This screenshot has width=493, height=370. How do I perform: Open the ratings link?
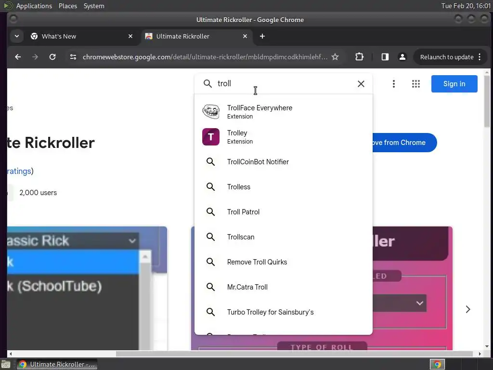click(19, 171)
